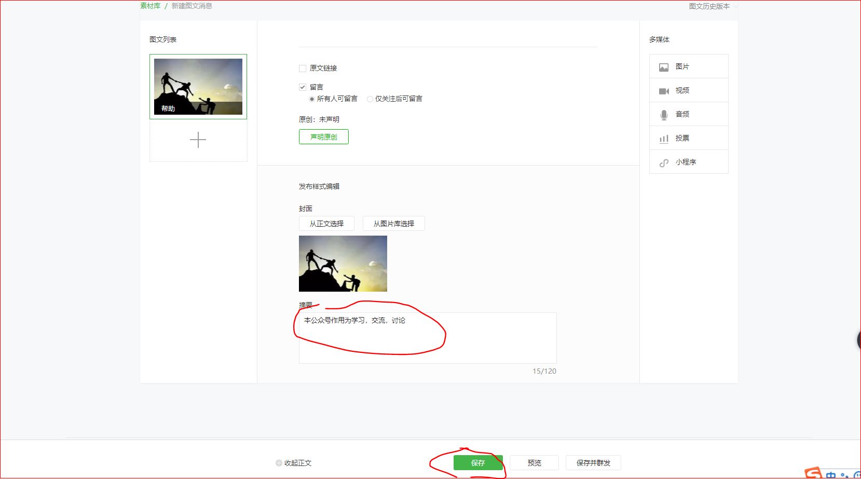Click the 预览 button
The width and height of the screenshot is (861, 479).
(534, 463)
